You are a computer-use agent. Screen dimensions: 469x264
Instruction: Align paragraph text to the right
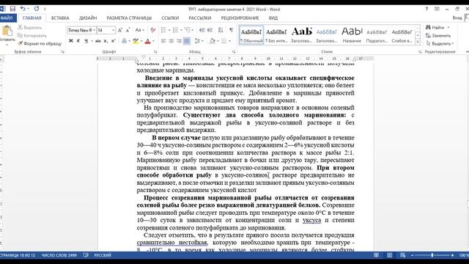pos(179,41)
